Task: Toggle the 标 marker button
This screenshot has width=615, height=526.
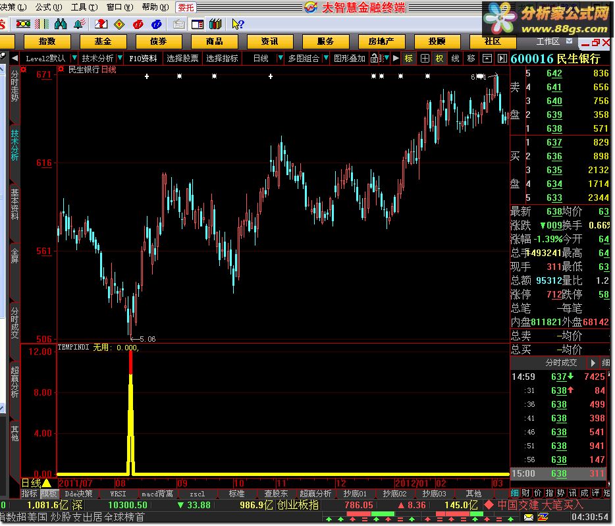Action: tap(409, 59)
